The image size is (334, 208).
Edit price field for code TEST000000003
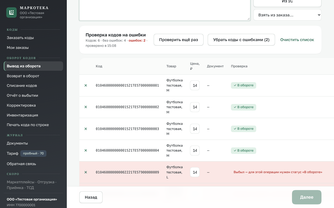click(195, 129)
